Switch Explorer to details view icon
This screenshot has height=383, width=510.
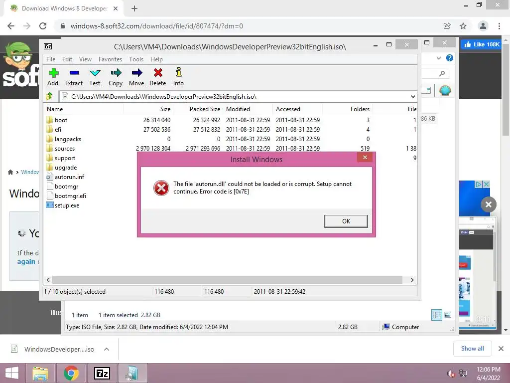(x=437, y=315)
